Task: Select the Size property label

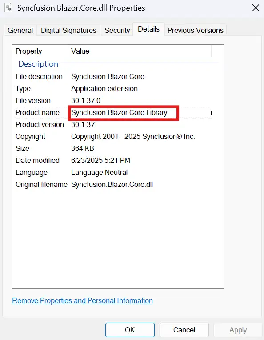Action: click(22, 148)
